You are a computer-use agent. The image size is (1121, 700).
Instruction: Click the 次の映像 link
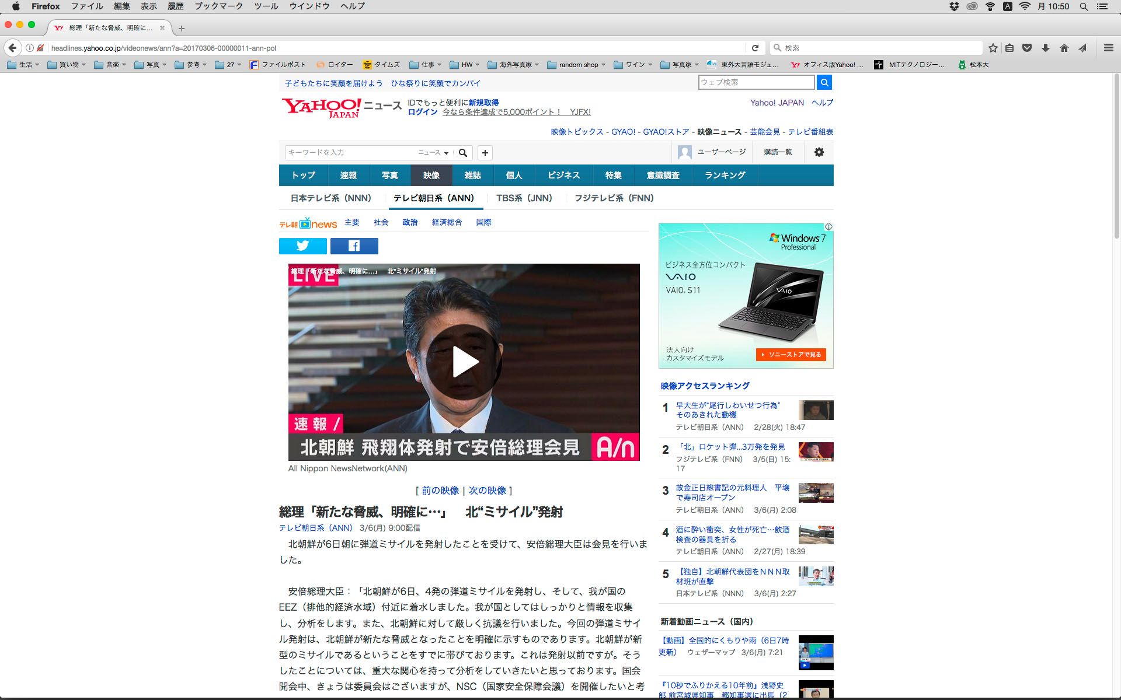pyautogui.click(x=488, y=491)
